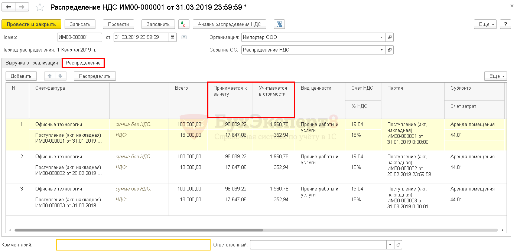
Task: Add document to favorites with star icon
Action: pyautogui.click(x=40, y=7)
